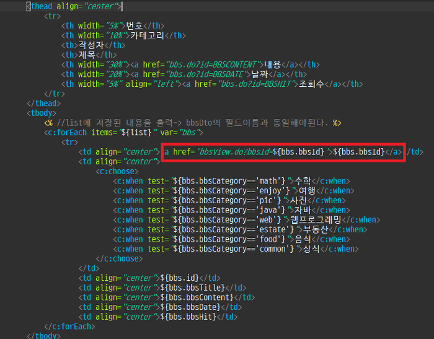434x339 pixels.
Task: Click the label 자바
Action: pyautogui.click(x=303, y=210)
